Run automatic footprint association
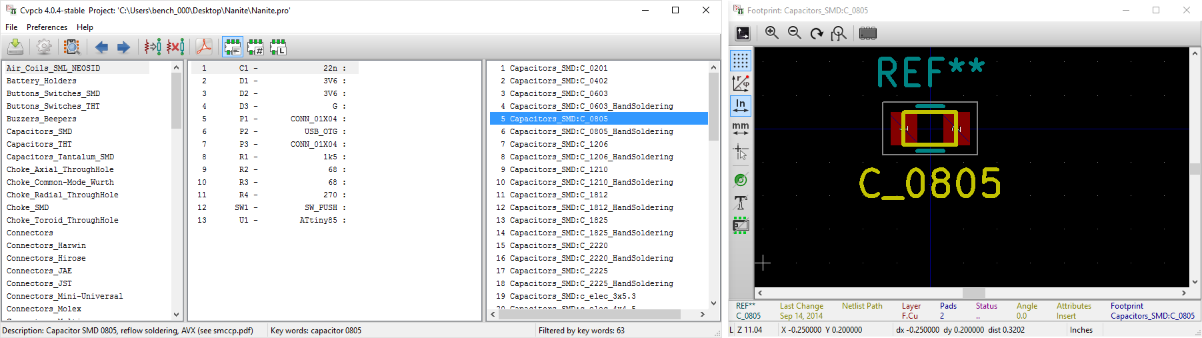 pos(153,47)
